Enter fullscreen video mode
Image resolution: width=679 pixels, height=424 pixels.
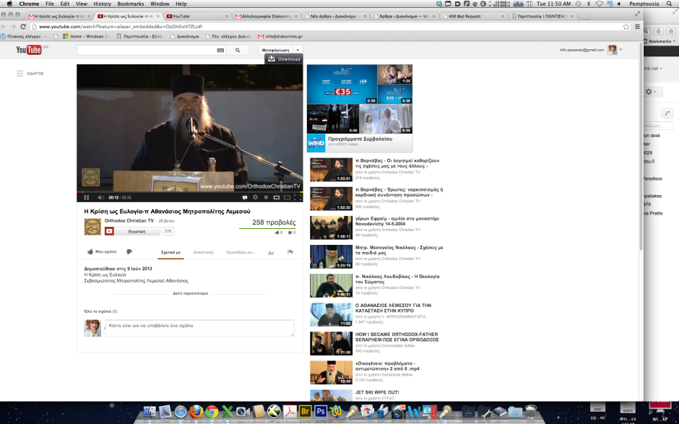pyautogui.click(x=297, y=197)
